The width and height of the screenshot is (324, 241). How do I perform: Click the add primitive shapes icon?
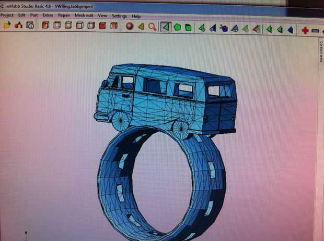point(18,25)
